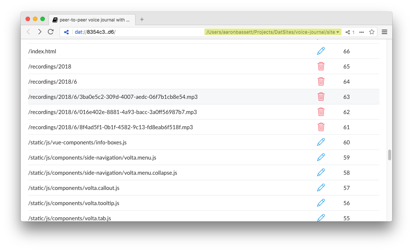Click /static/js/components/volta.tooltip.js path

pyautogui.click(x=74, y=203)
